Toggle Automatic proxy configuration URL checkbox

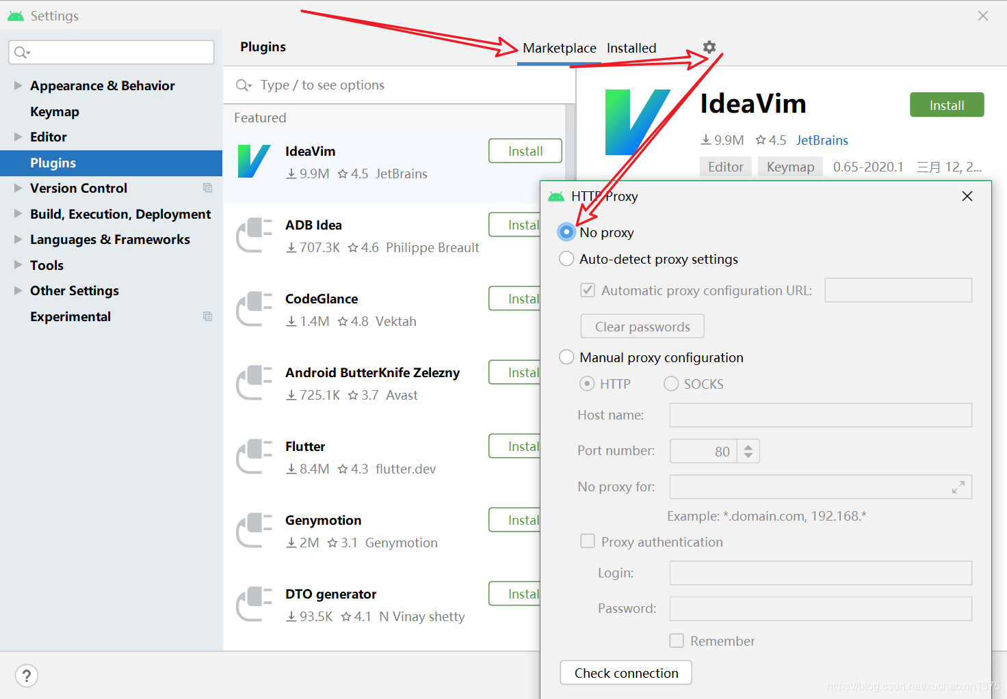588,290
